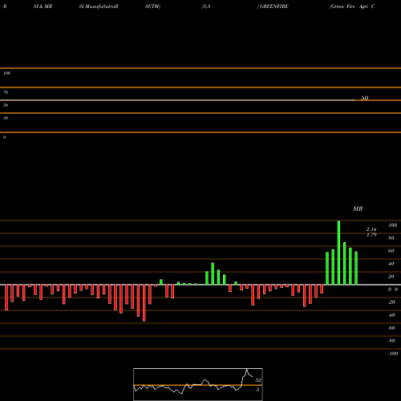The width and height of the screenshot is (401, 401).
Task: Click the '2.14' value label
Action: tap(371, 229)
